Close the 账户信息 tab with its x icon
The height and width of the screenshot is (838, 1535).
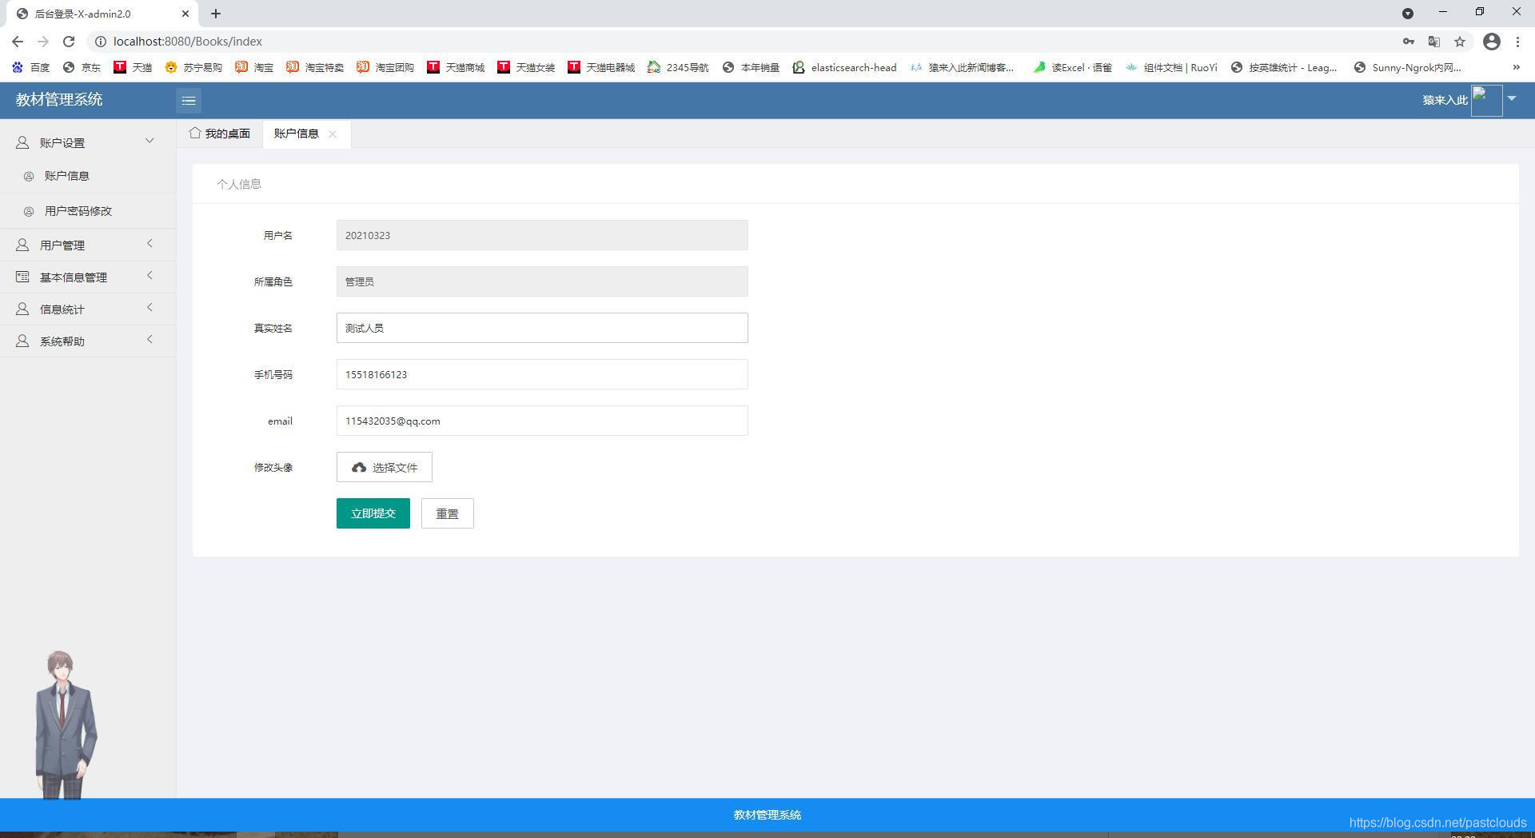click(333, 134)
